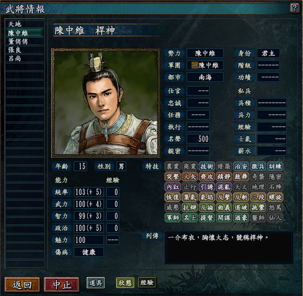Screen dimensions: 303x296
Task: Toggle the 混亂 skill badge
Action: click(224, 187)
